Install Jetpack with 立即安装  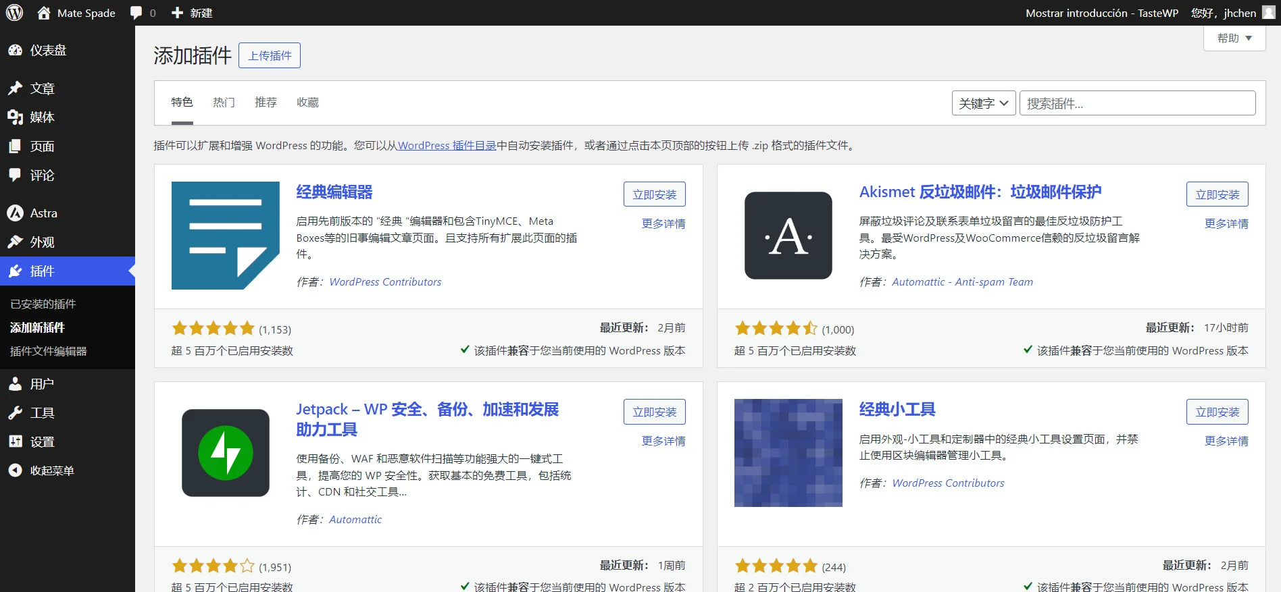(655, 412)
